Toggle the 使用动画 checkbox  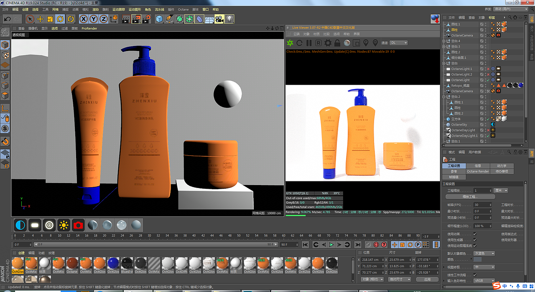tap(475, 234)
